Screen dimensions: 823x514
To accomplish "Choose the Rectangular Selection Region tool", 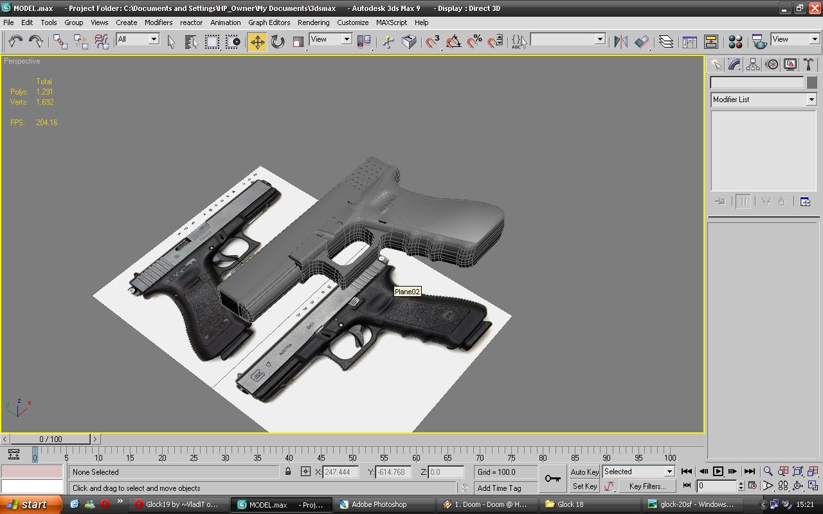I will [212, 42].
